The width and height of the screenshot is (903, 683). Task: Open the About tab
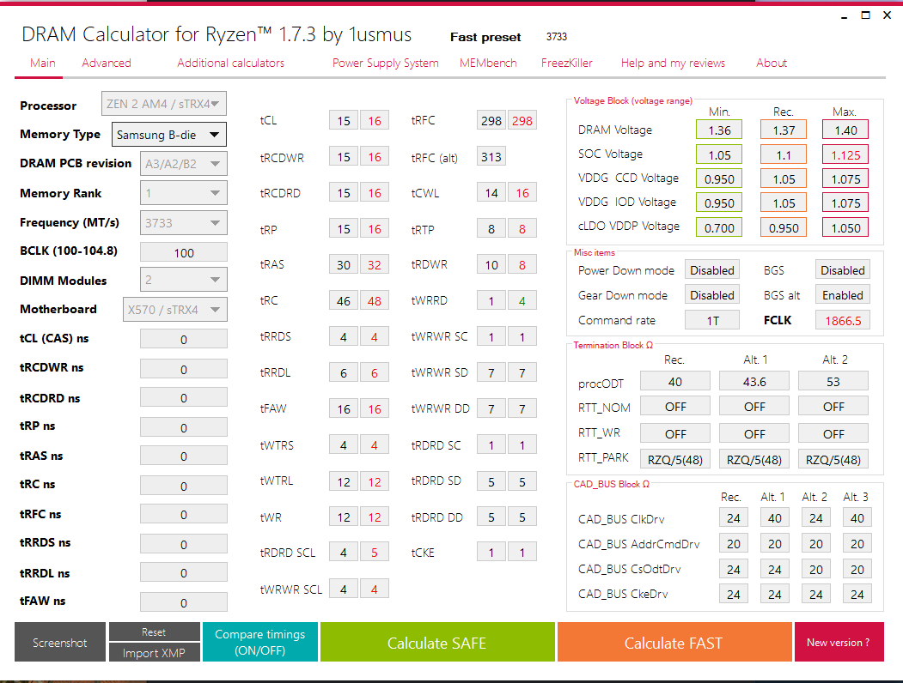pyautogui.click(x=772, y=63)
